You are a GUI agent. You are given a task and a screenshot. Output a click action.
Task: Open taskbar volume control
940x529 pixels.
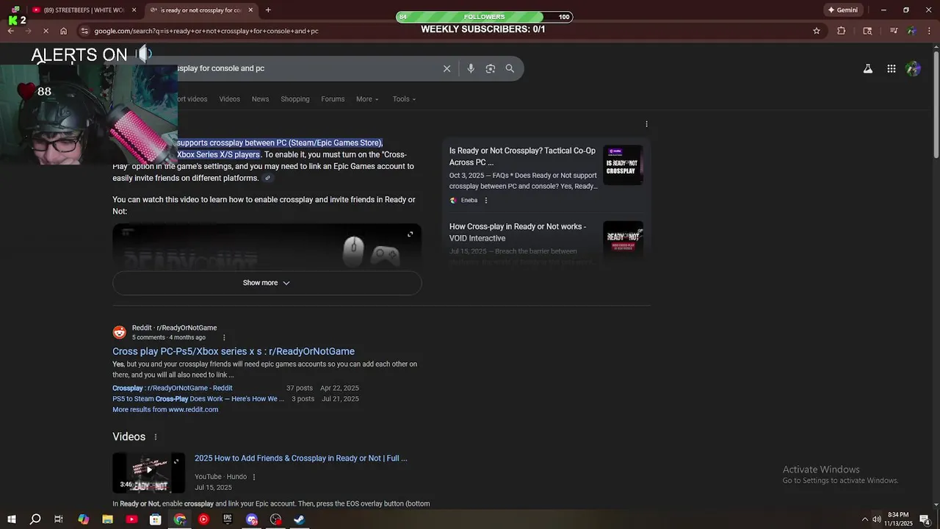click(876, 519)
